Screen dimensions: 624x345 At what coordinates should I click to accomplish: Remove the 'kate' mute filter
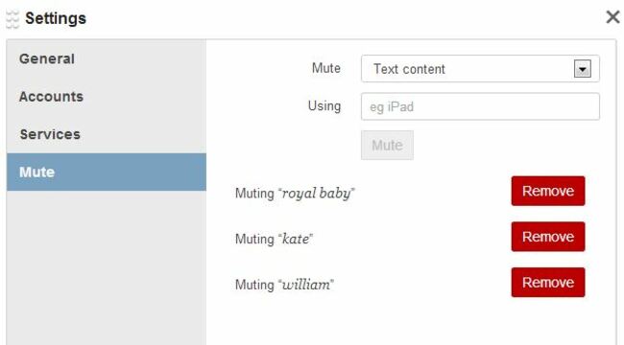point(548,237)
